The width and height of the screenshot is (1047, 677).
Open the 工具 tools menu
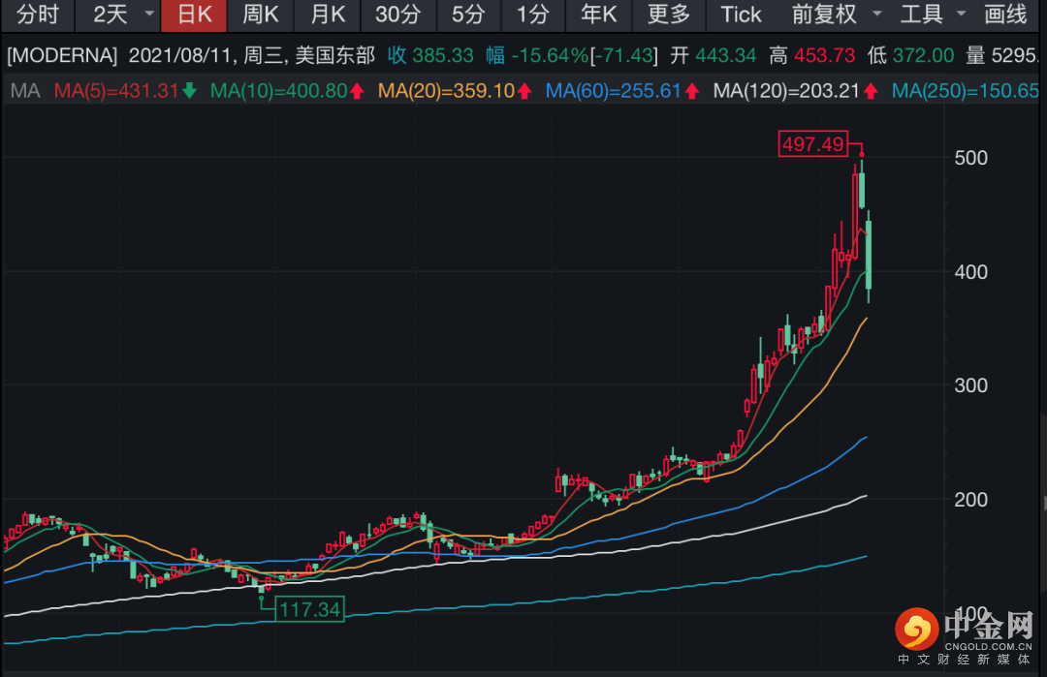tap(922, 15)
